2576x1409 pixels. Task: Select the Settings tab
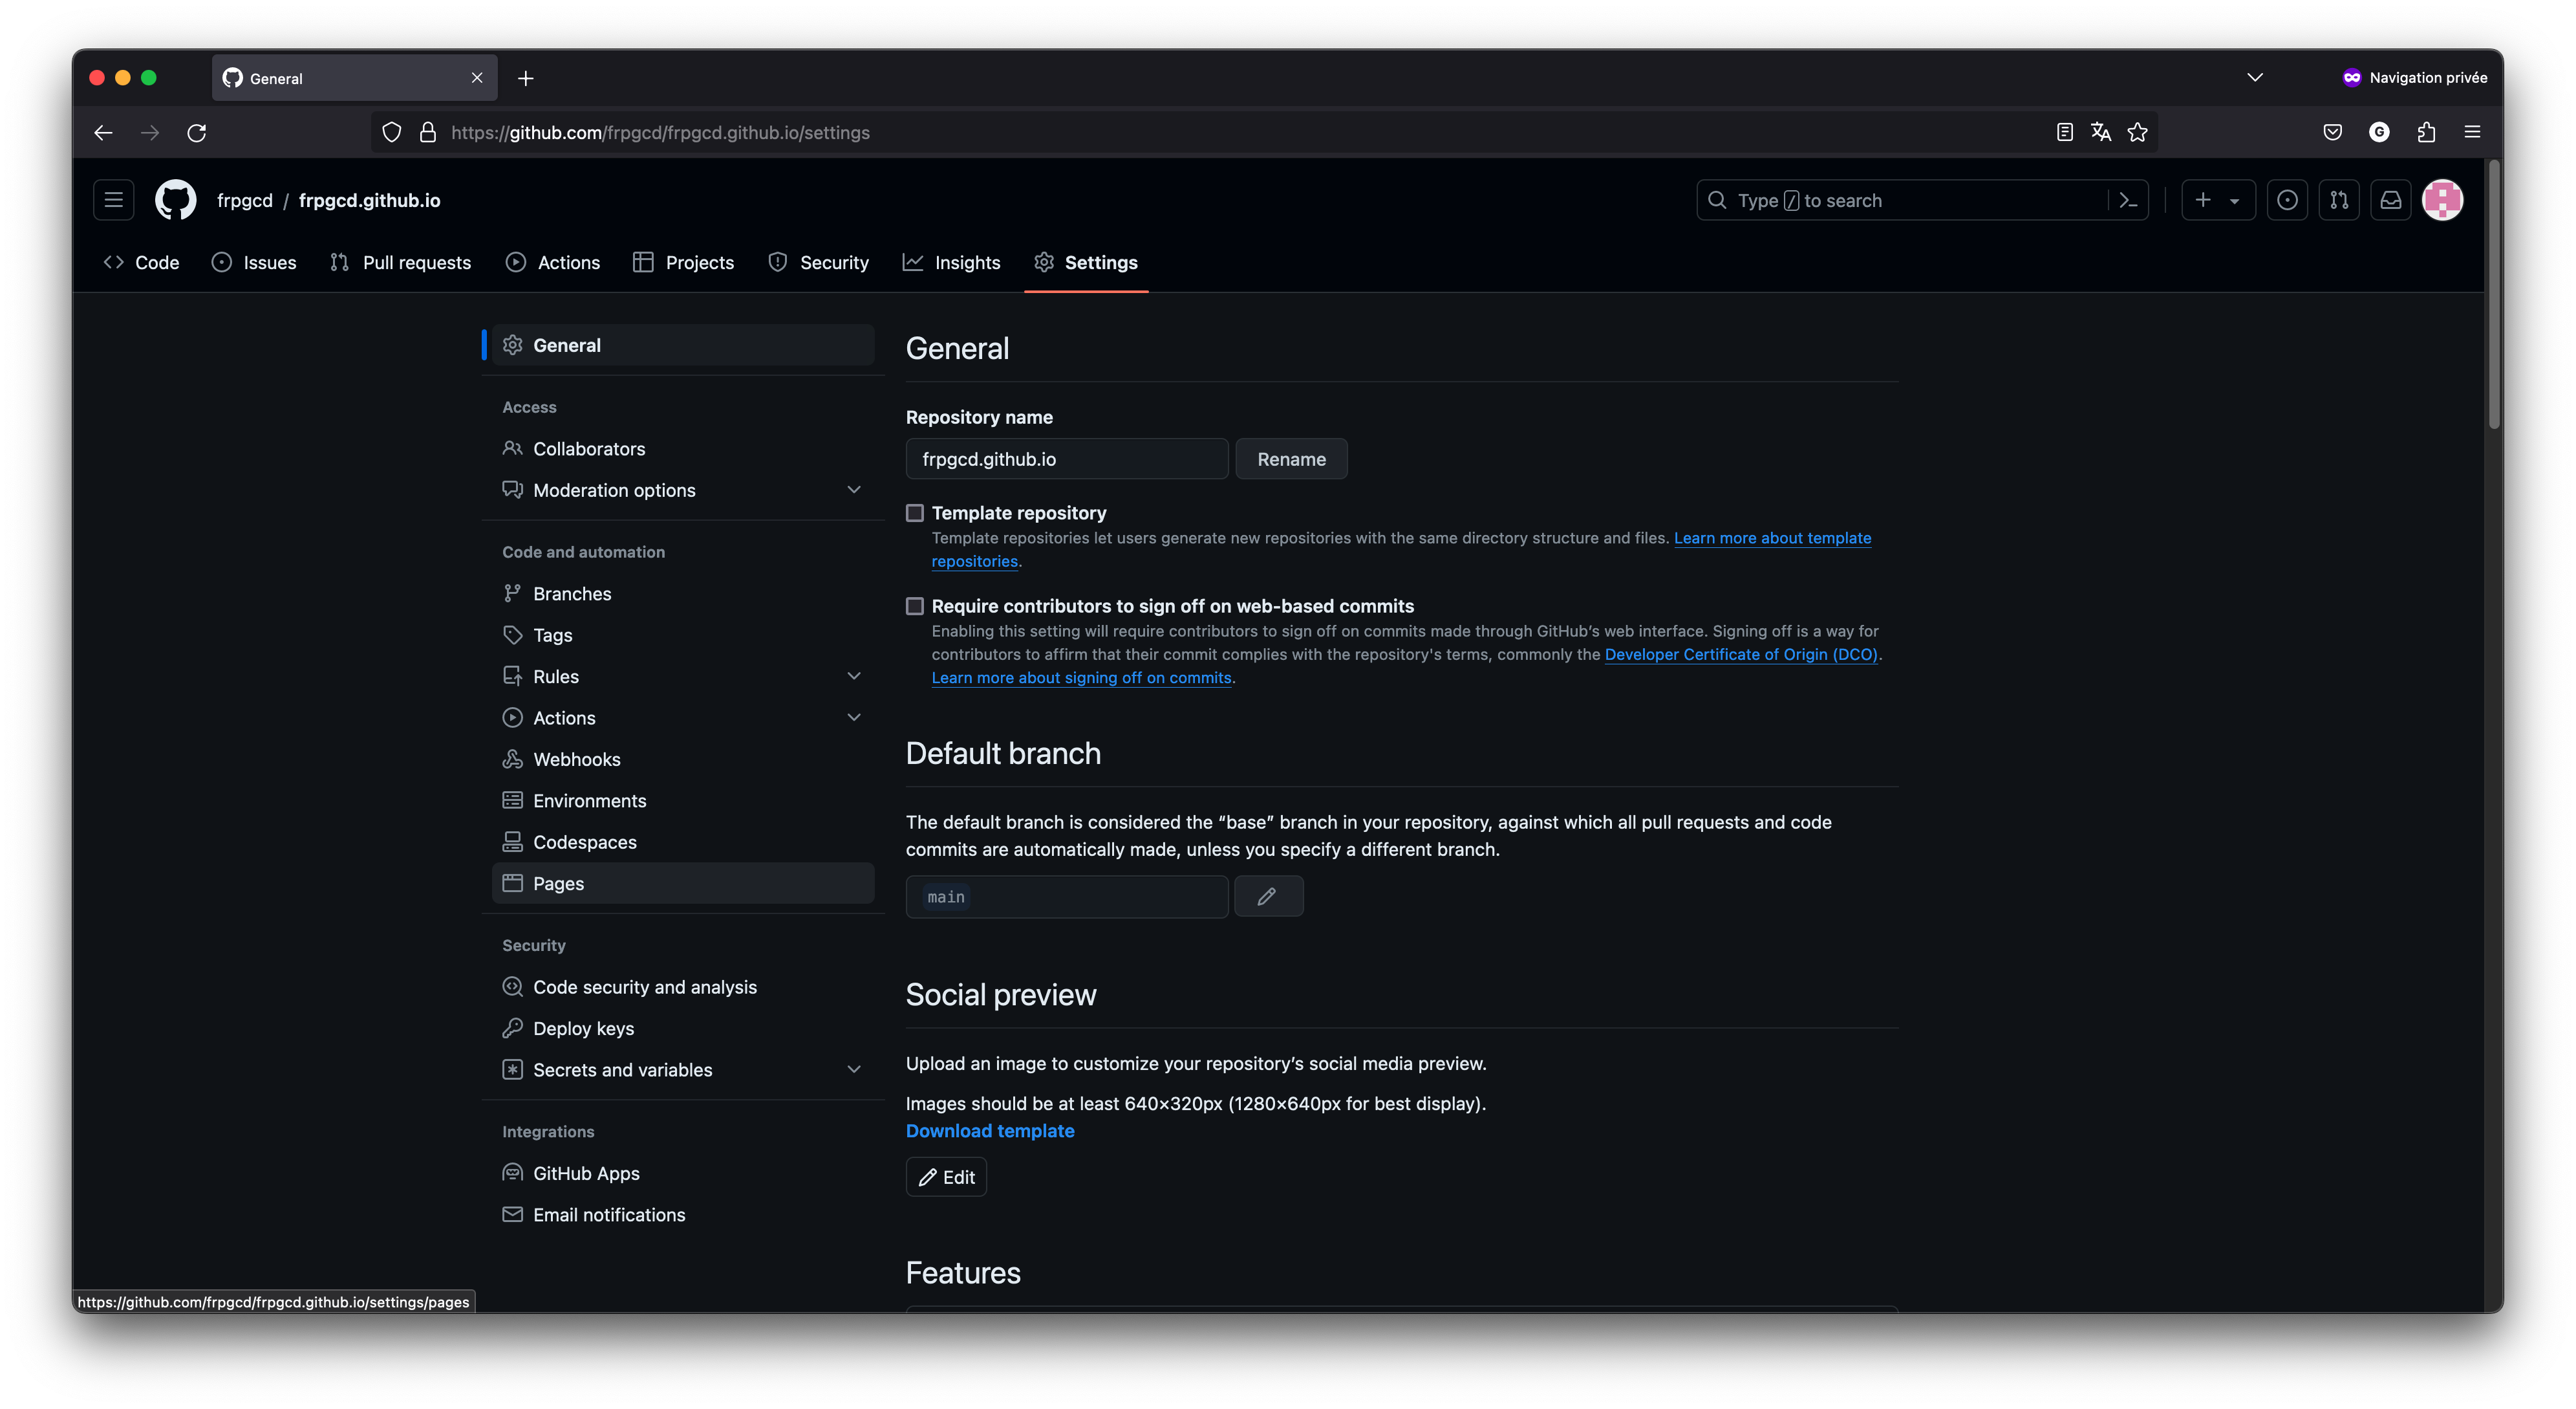(1086, 262)
